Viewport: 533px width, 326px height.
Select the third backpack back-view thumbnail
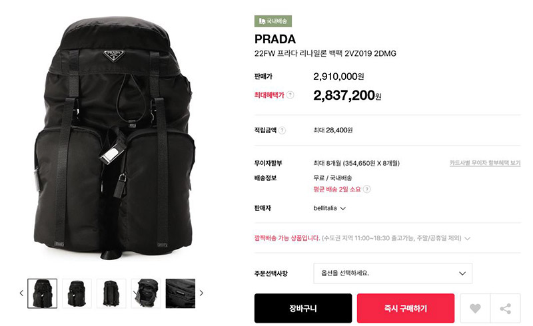111,293
